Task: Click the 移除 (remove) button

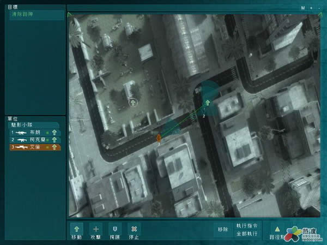Action: pos(221,230)
